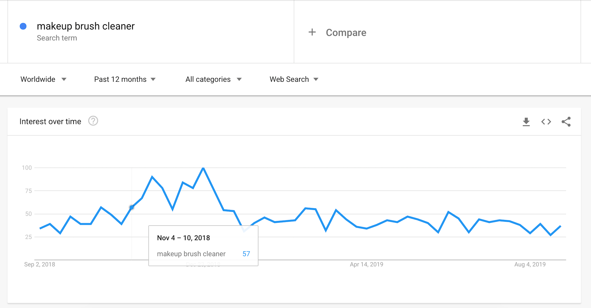591x308 pixels.
Task: Open the embed code icon
Action: click(546, 122)
